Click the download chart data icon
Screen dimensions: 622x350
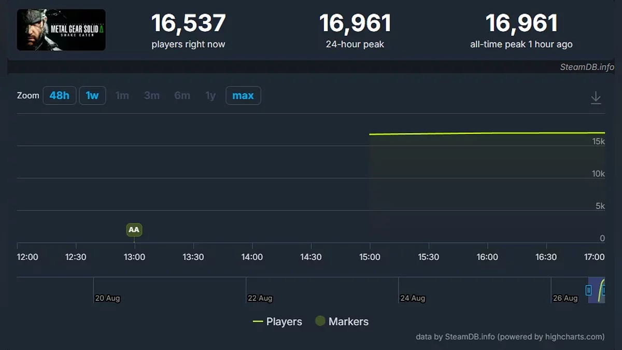[x=596, y=97]
